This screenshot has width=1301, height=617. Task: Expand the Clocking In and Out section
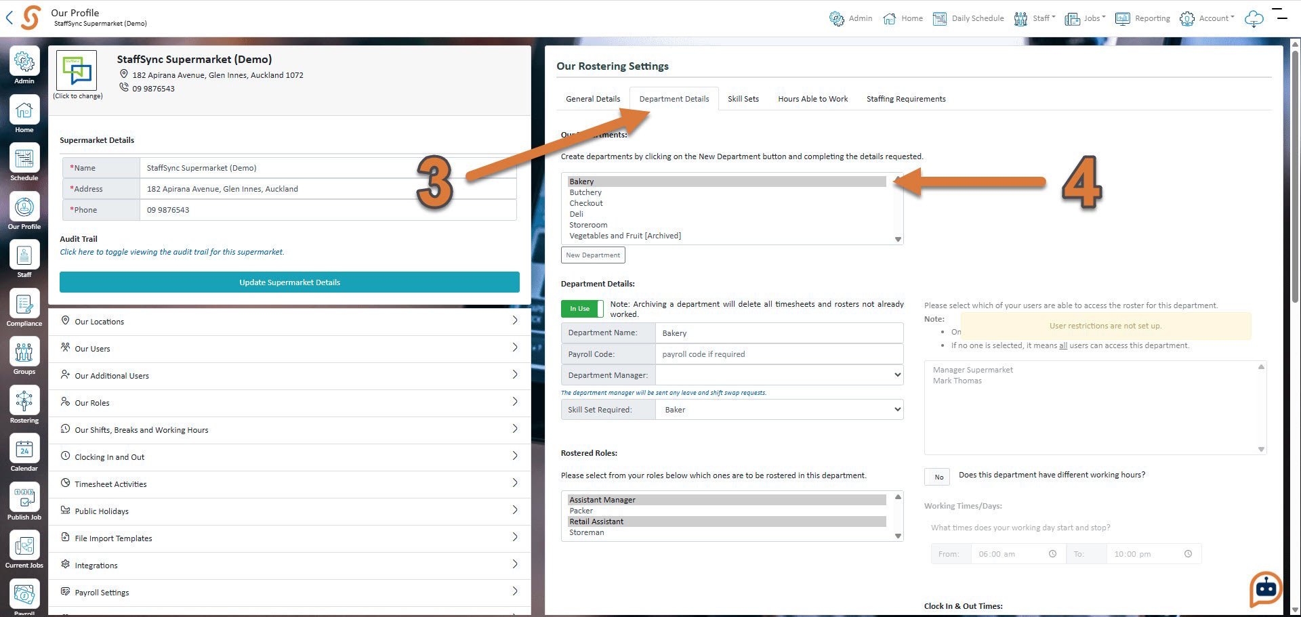pyautogui.click(x=289, y=456)
